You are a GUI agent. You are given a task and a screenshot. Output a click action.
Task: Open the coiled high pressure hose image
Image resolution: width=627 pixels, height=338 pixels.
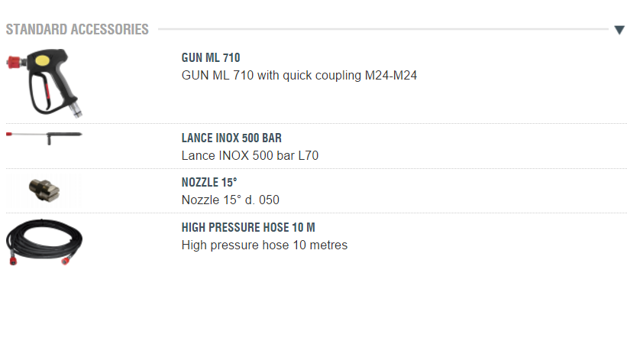44,241
